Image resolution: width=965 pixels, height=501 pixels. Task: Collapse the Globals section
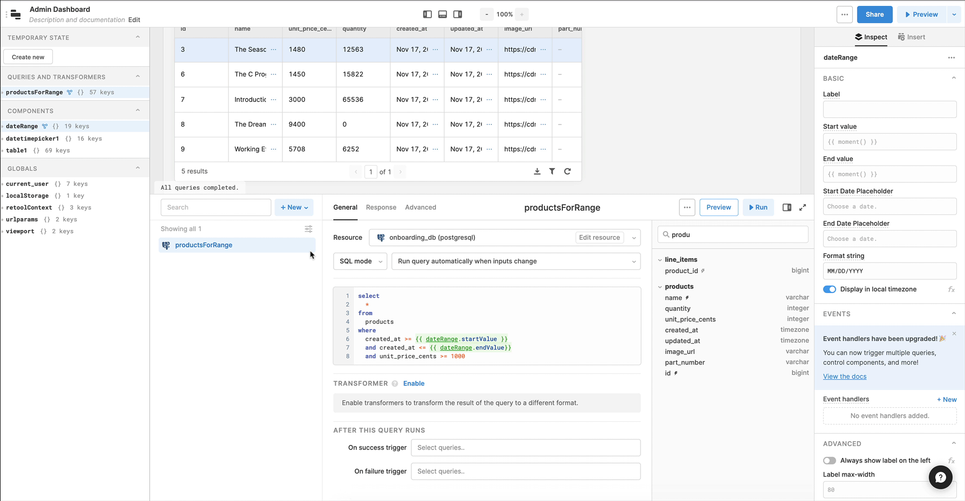pyautogui.click(x=137, y=168)
